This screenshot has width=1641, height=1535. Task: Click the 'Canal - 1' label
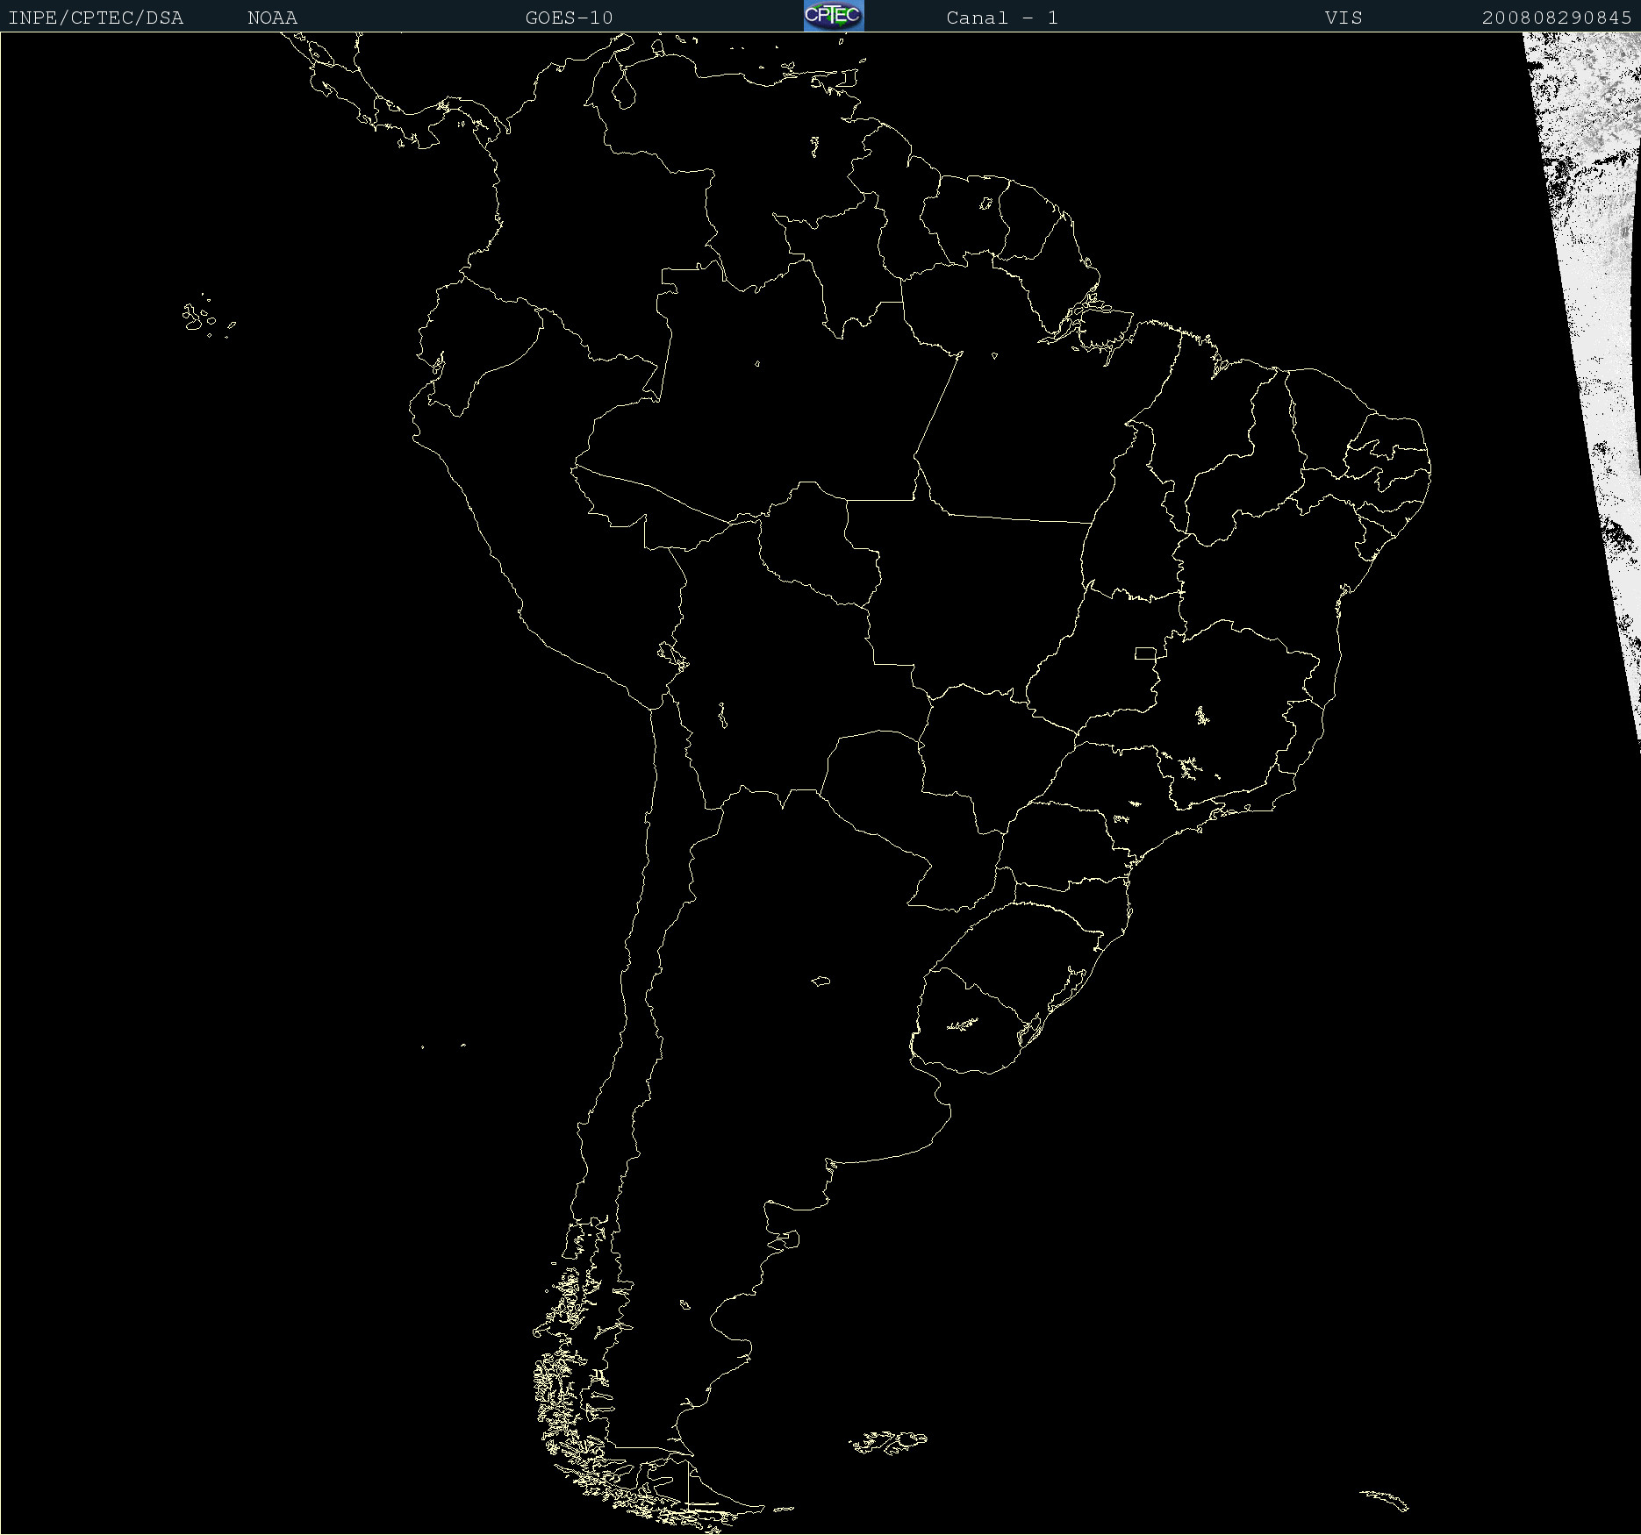(1002, 18)
